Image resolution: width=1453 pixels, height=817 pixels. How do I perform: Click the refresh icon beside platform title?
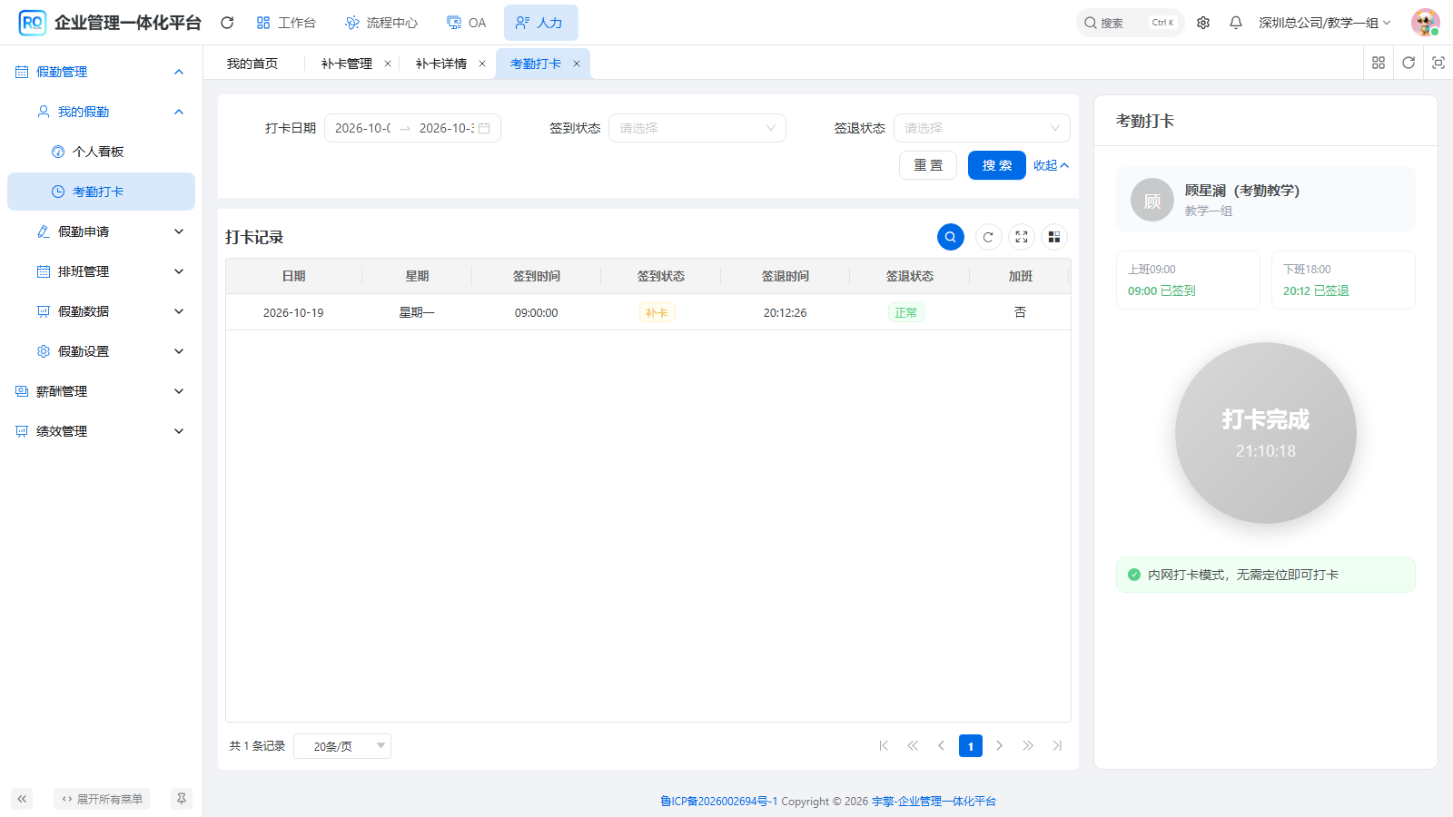[227, 23]
